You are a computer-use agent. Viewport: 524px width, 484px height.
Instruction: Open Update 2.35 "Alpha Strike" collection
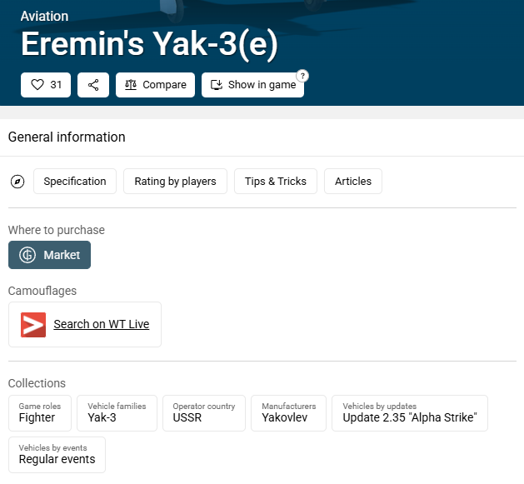[x=409, y=413]
